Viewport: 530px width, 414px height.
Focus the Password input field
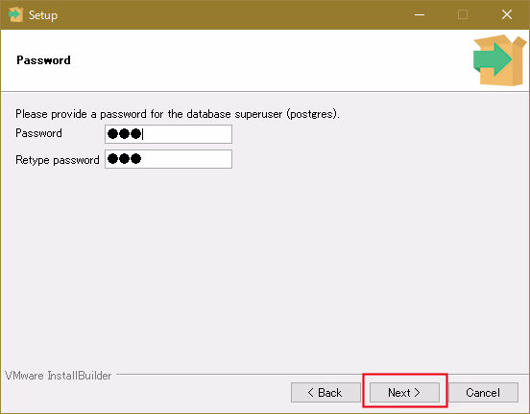pos(168,134)
